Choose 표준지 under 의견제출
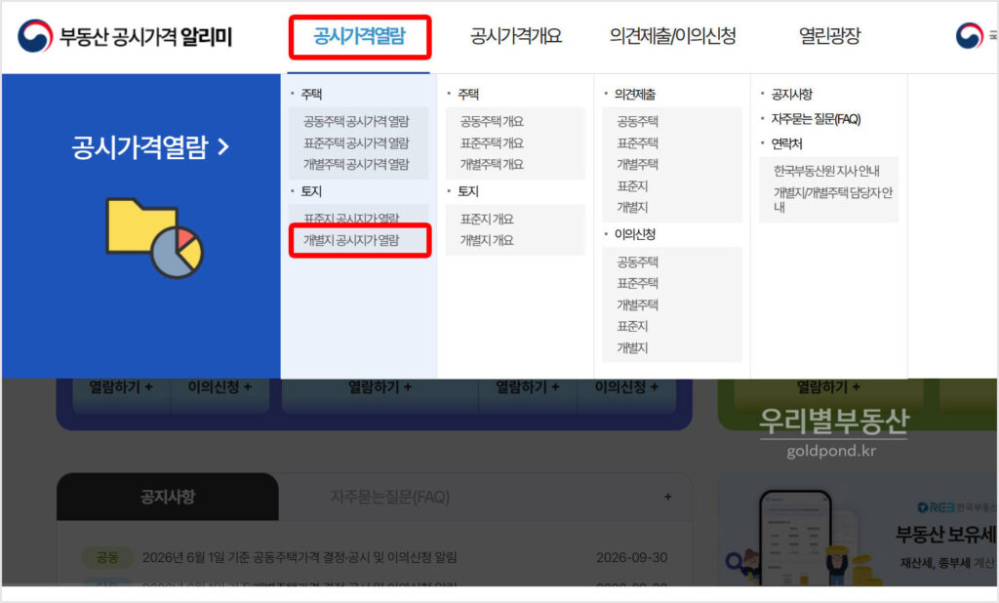999x603 pixels. pyautogui.click(x=632, y=185)
